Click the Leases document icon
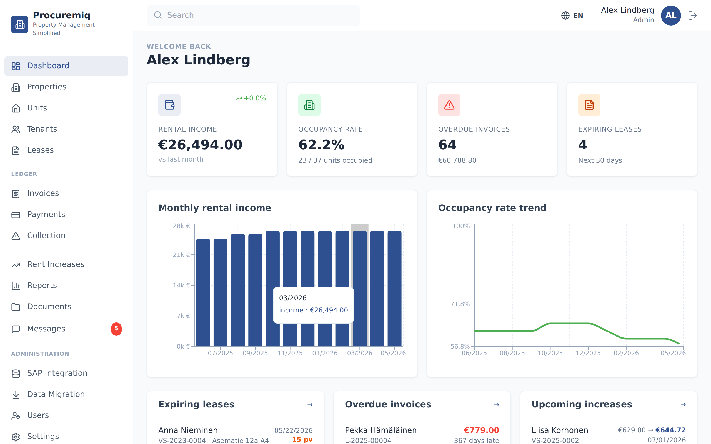Image resolution: width=711 pixels, height=444 pixels. click(x=16, y=150)
